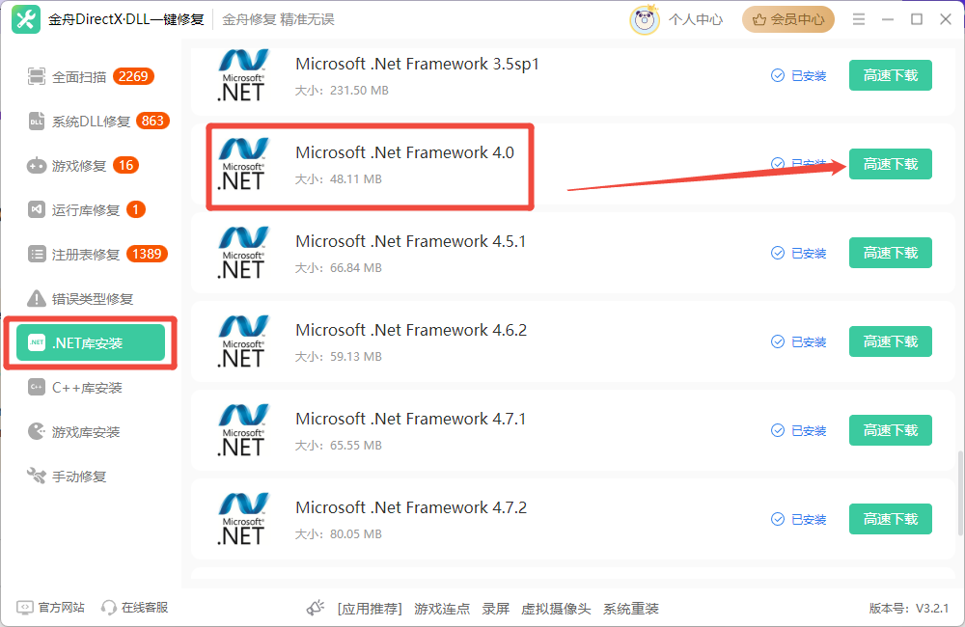Image resolution: width=965 pixels, height=627 pixels.
Task: Download .Net Framework 4.7.1 via 高速下载
Action: click(x=891, y=430)
